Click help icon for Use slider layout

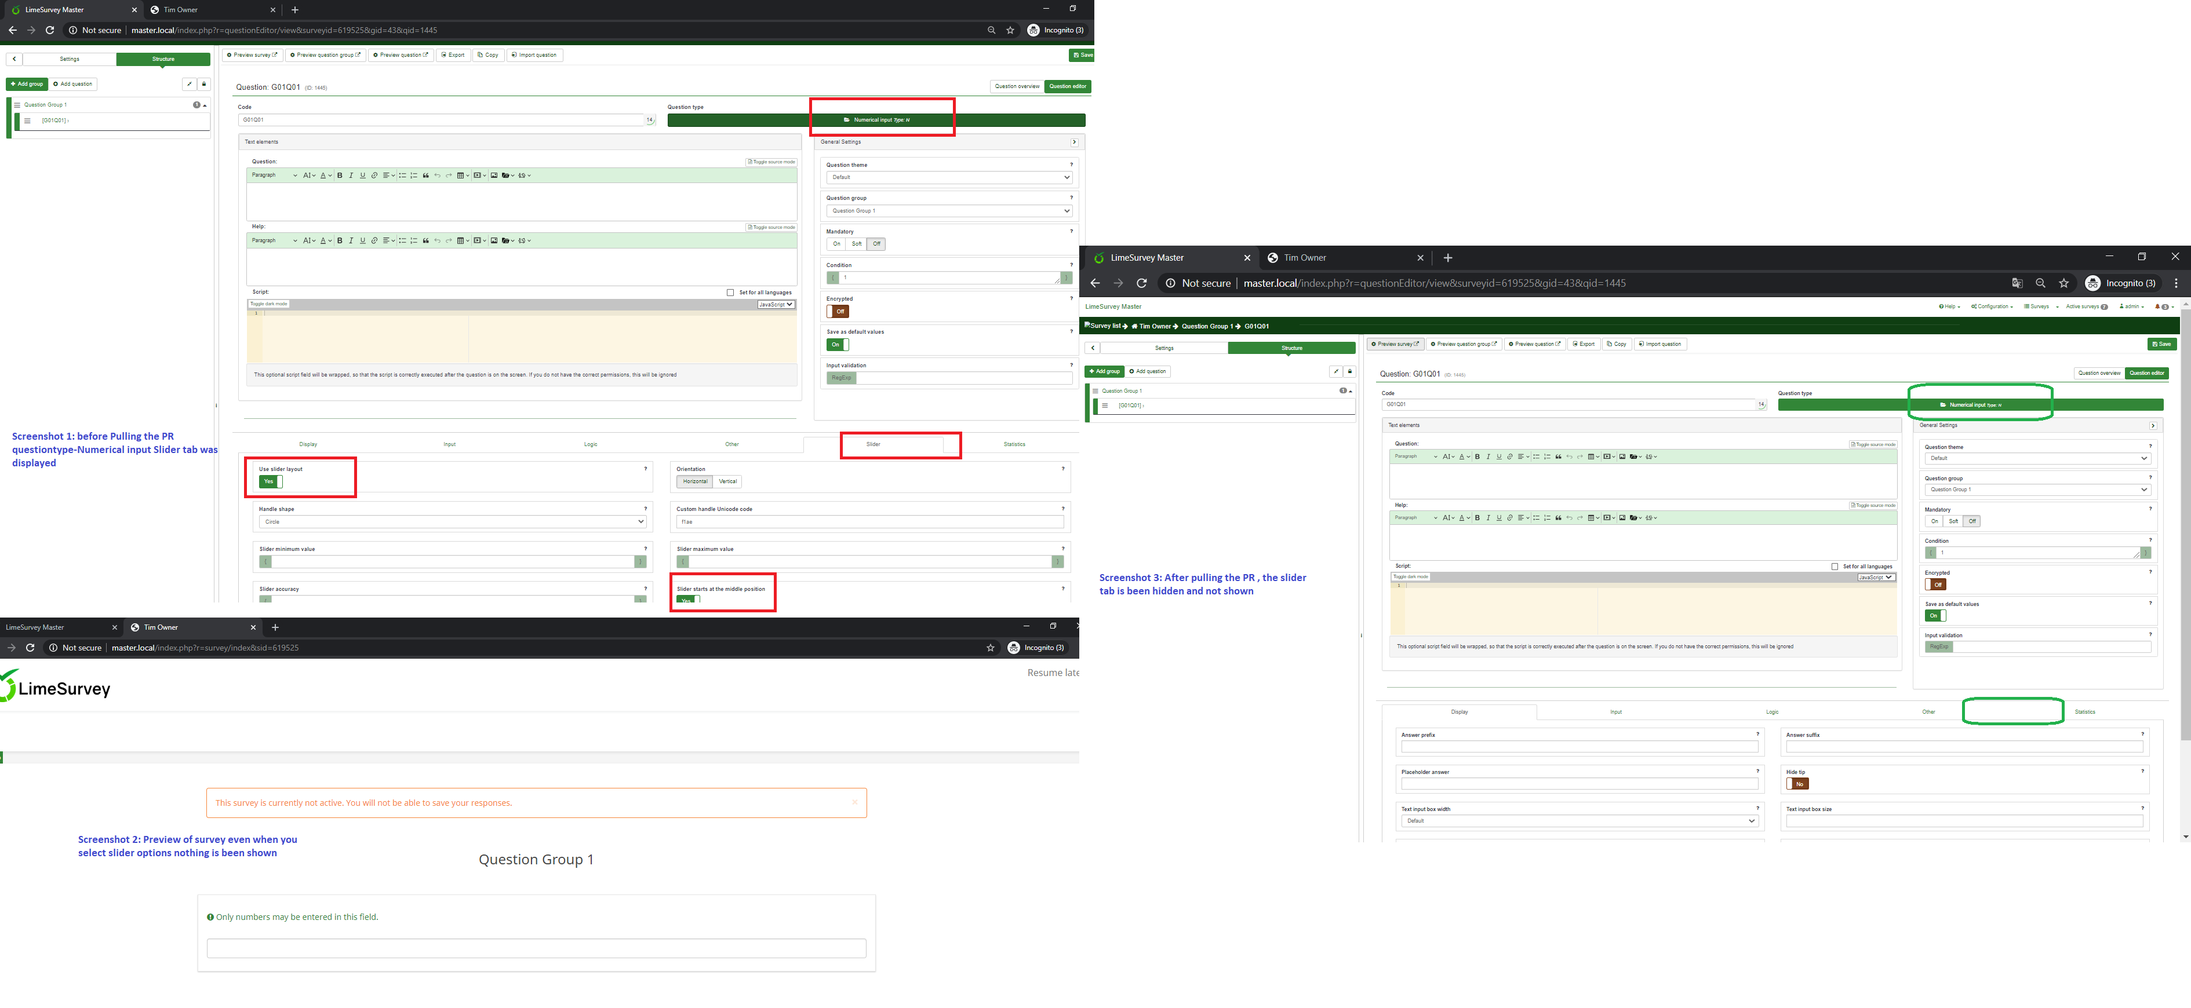646,468
